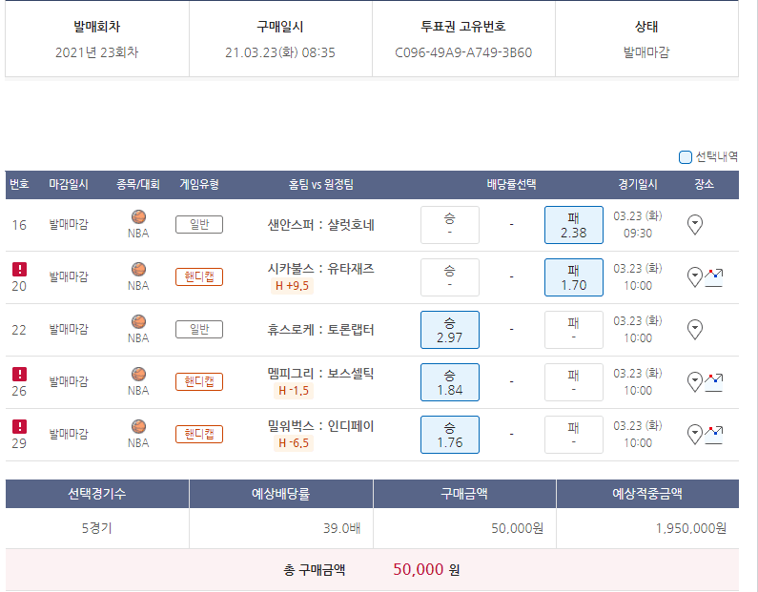Open odds trend chart for game 29

click(714, 435)
